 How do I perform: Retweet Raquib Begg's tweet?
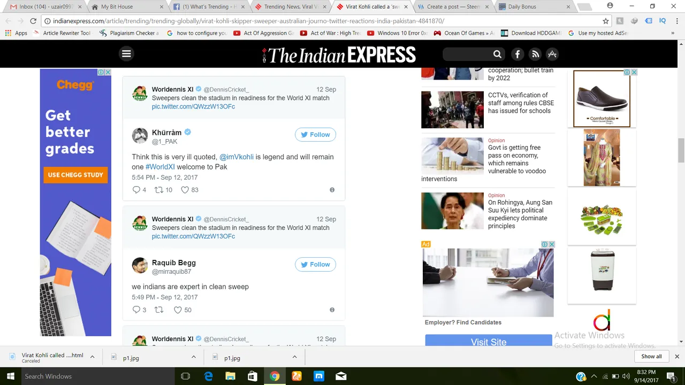click(159, 310)
